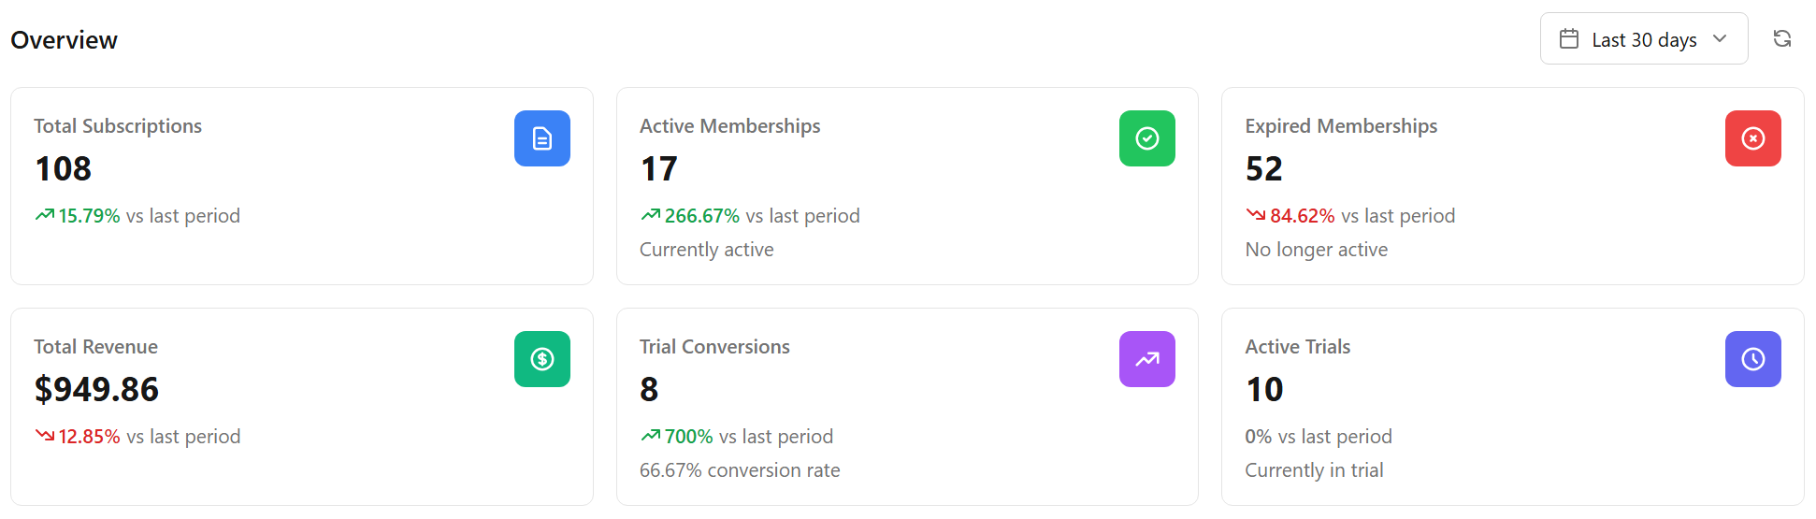Click the purple trending Trial Conversions icon
The width and height of the screenshot is (1816, 519).
[1147, 359]
